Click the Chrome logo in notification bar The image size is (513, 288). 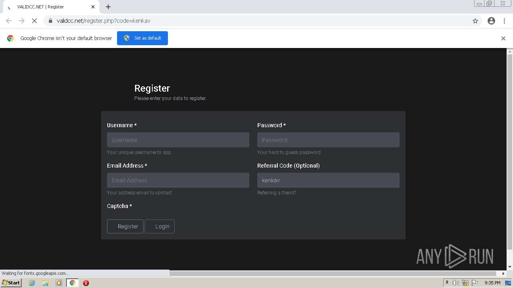[x=10, y=38]
